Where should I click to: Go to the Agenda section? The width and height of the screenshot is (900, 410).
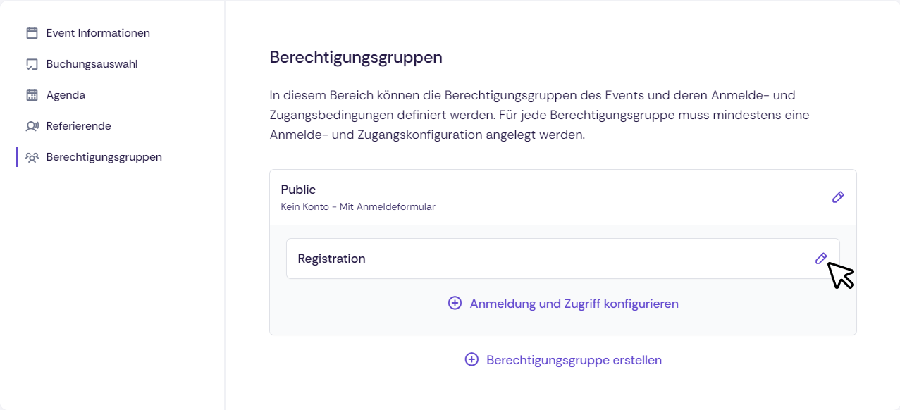pyautogui.click(x=66, y=95)
